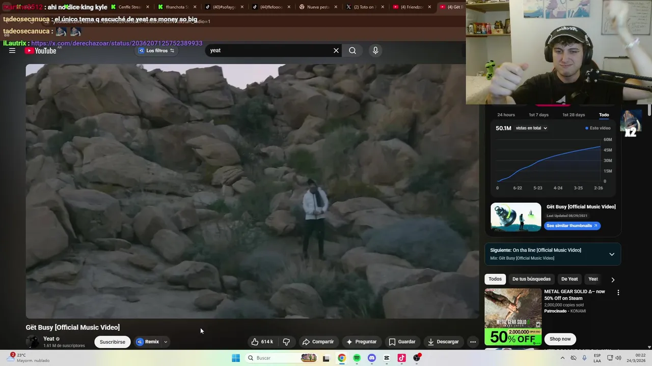
Task: Open the x.com/derechazoar link in chat
Action: point(117,43)
